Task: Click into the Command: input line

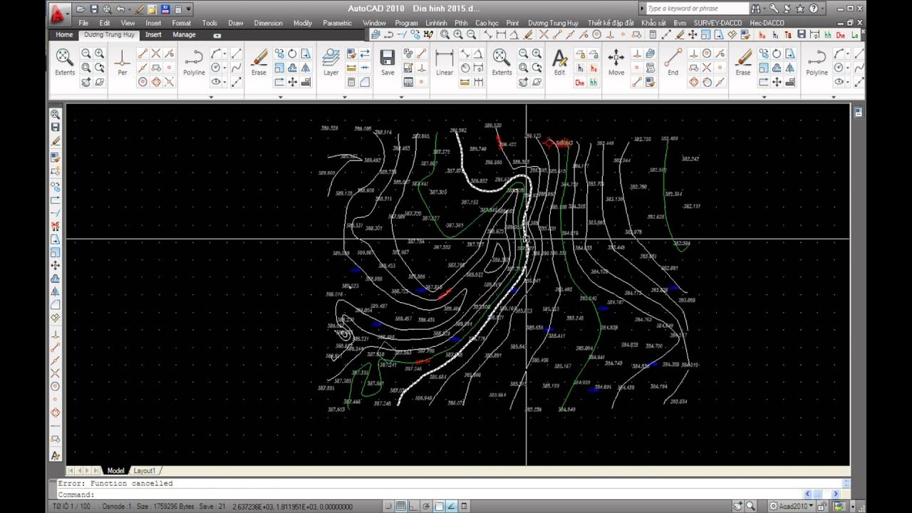Action: [x=427, y=494]
